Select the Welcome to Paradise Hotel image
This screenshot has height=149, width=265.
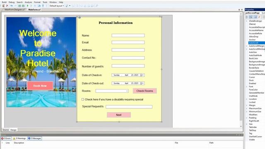(41, 62)
